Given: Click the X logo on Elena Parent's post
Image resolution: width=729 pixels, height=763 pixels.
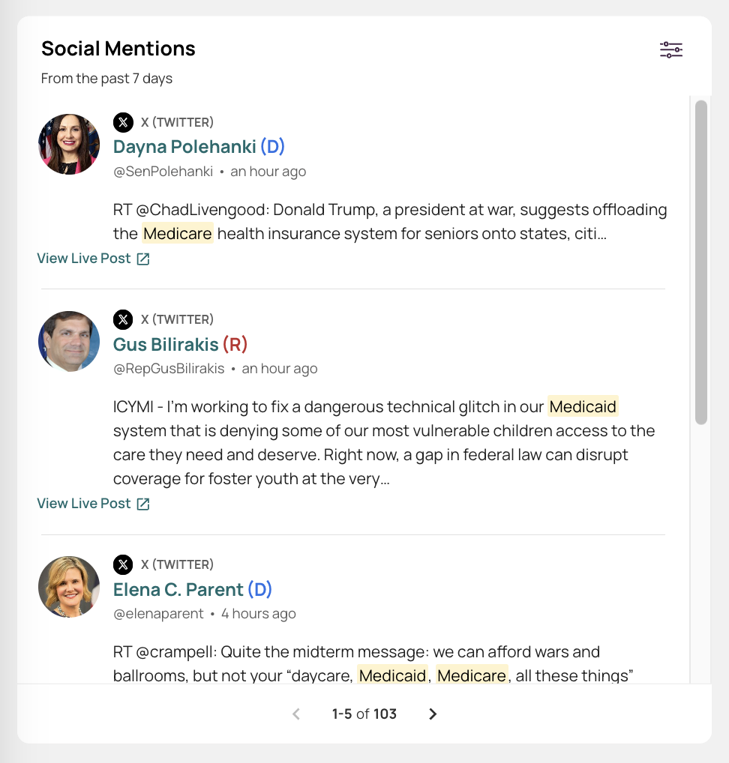Looking at the screenshot, I should point(123,564).
